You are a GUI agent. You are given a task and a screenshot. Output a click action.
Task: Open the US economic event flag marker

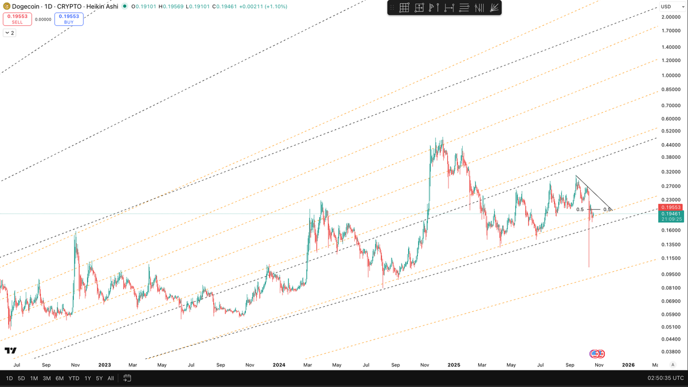tap(595, 354)
